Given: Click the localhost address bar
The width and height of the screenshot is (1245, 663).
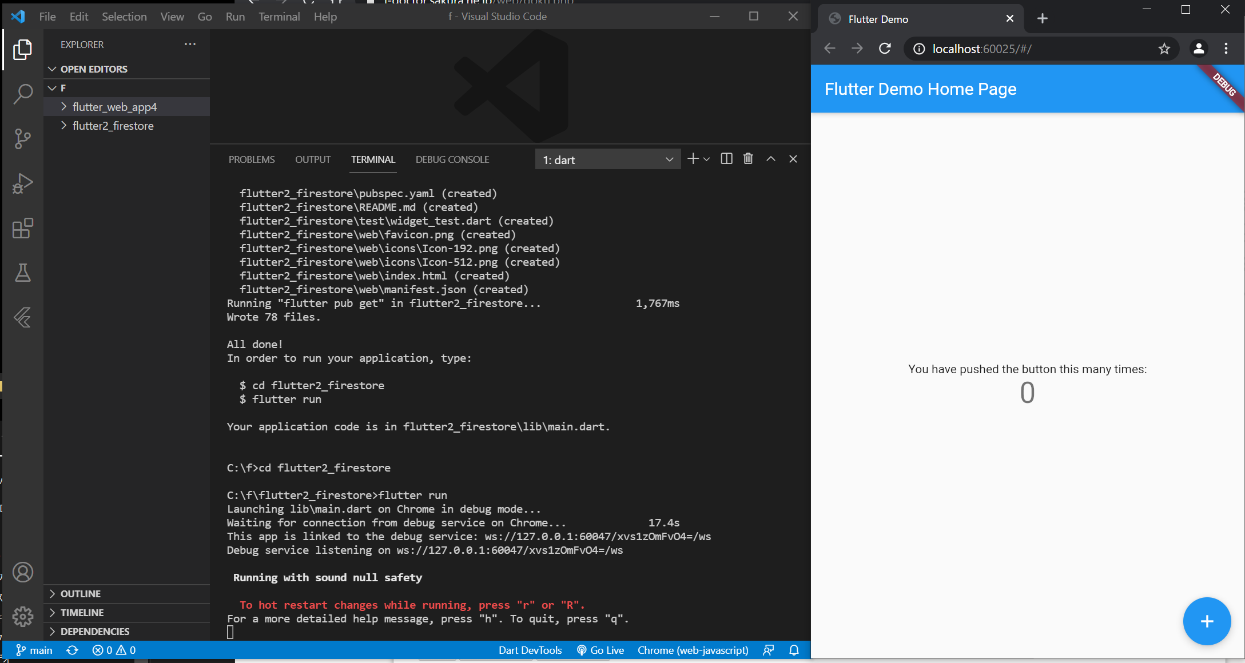Looking at the screenshot, I should pos(1029,49).
